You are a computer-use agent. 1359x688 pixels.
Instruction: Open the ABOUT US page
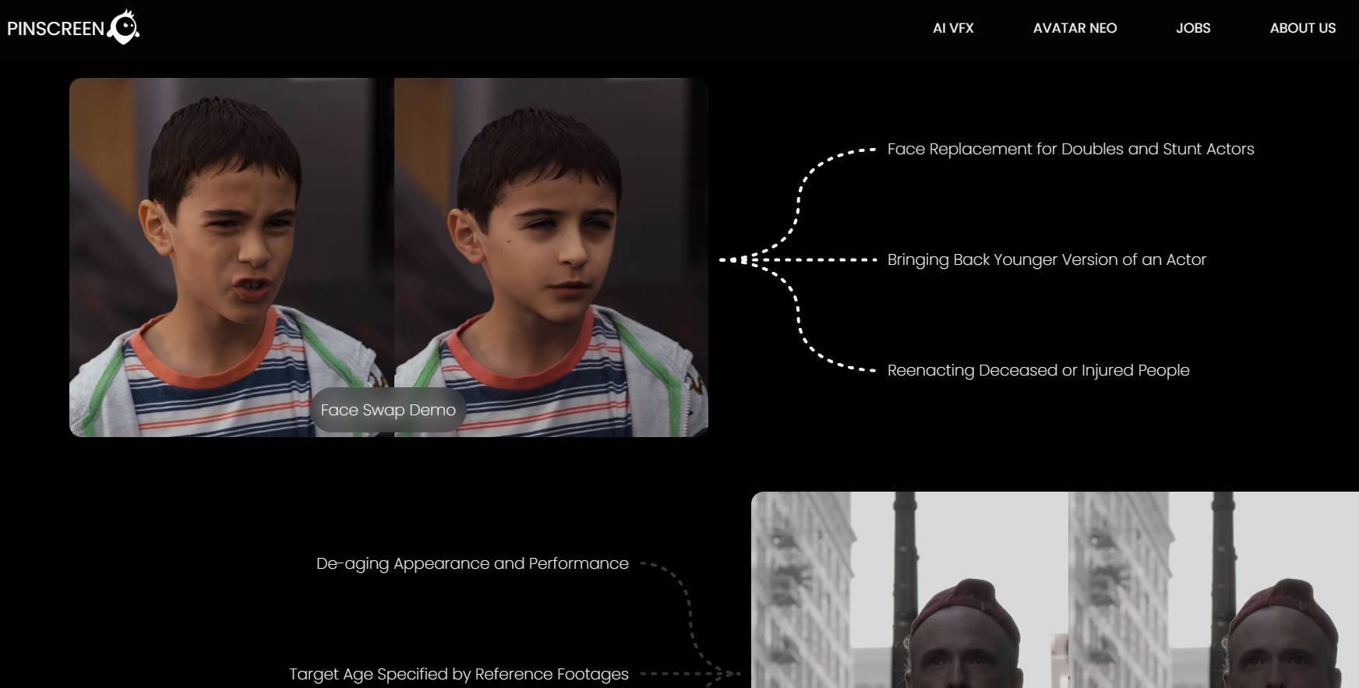[1302, 28]
